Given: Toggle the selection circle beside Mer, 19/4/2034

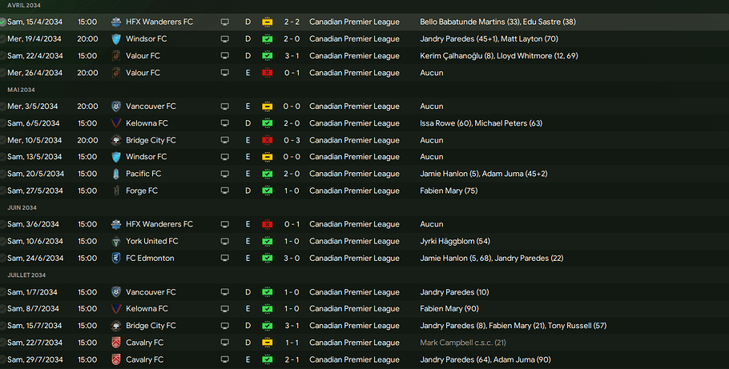Looking at the screenshot, I should tap(3, 38).
